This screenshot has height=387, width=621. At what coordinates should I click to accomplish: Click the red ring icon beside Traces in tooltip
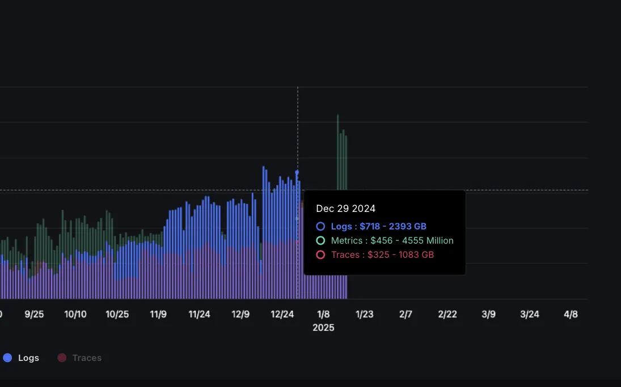coord(320,255)
